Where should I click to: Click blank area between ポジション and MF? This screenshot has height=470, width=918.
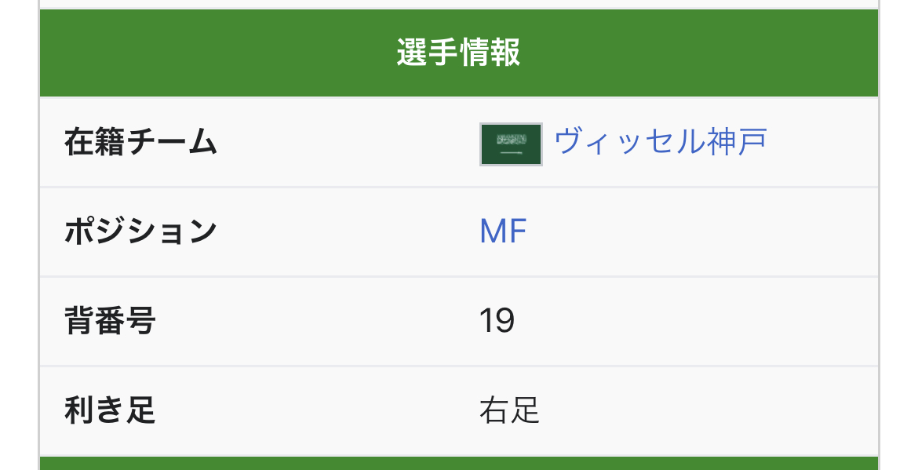[348, 231]
